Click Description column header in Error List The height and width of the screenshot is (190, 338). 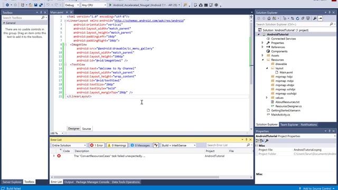pos(82,151)
